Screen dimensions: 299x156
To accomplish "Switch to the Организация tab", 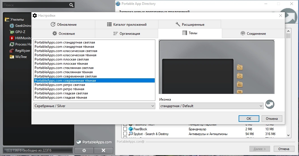I will (127, 33).
